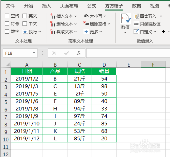
Task: Switch to the 开始 tab
Action: point(28,6)
